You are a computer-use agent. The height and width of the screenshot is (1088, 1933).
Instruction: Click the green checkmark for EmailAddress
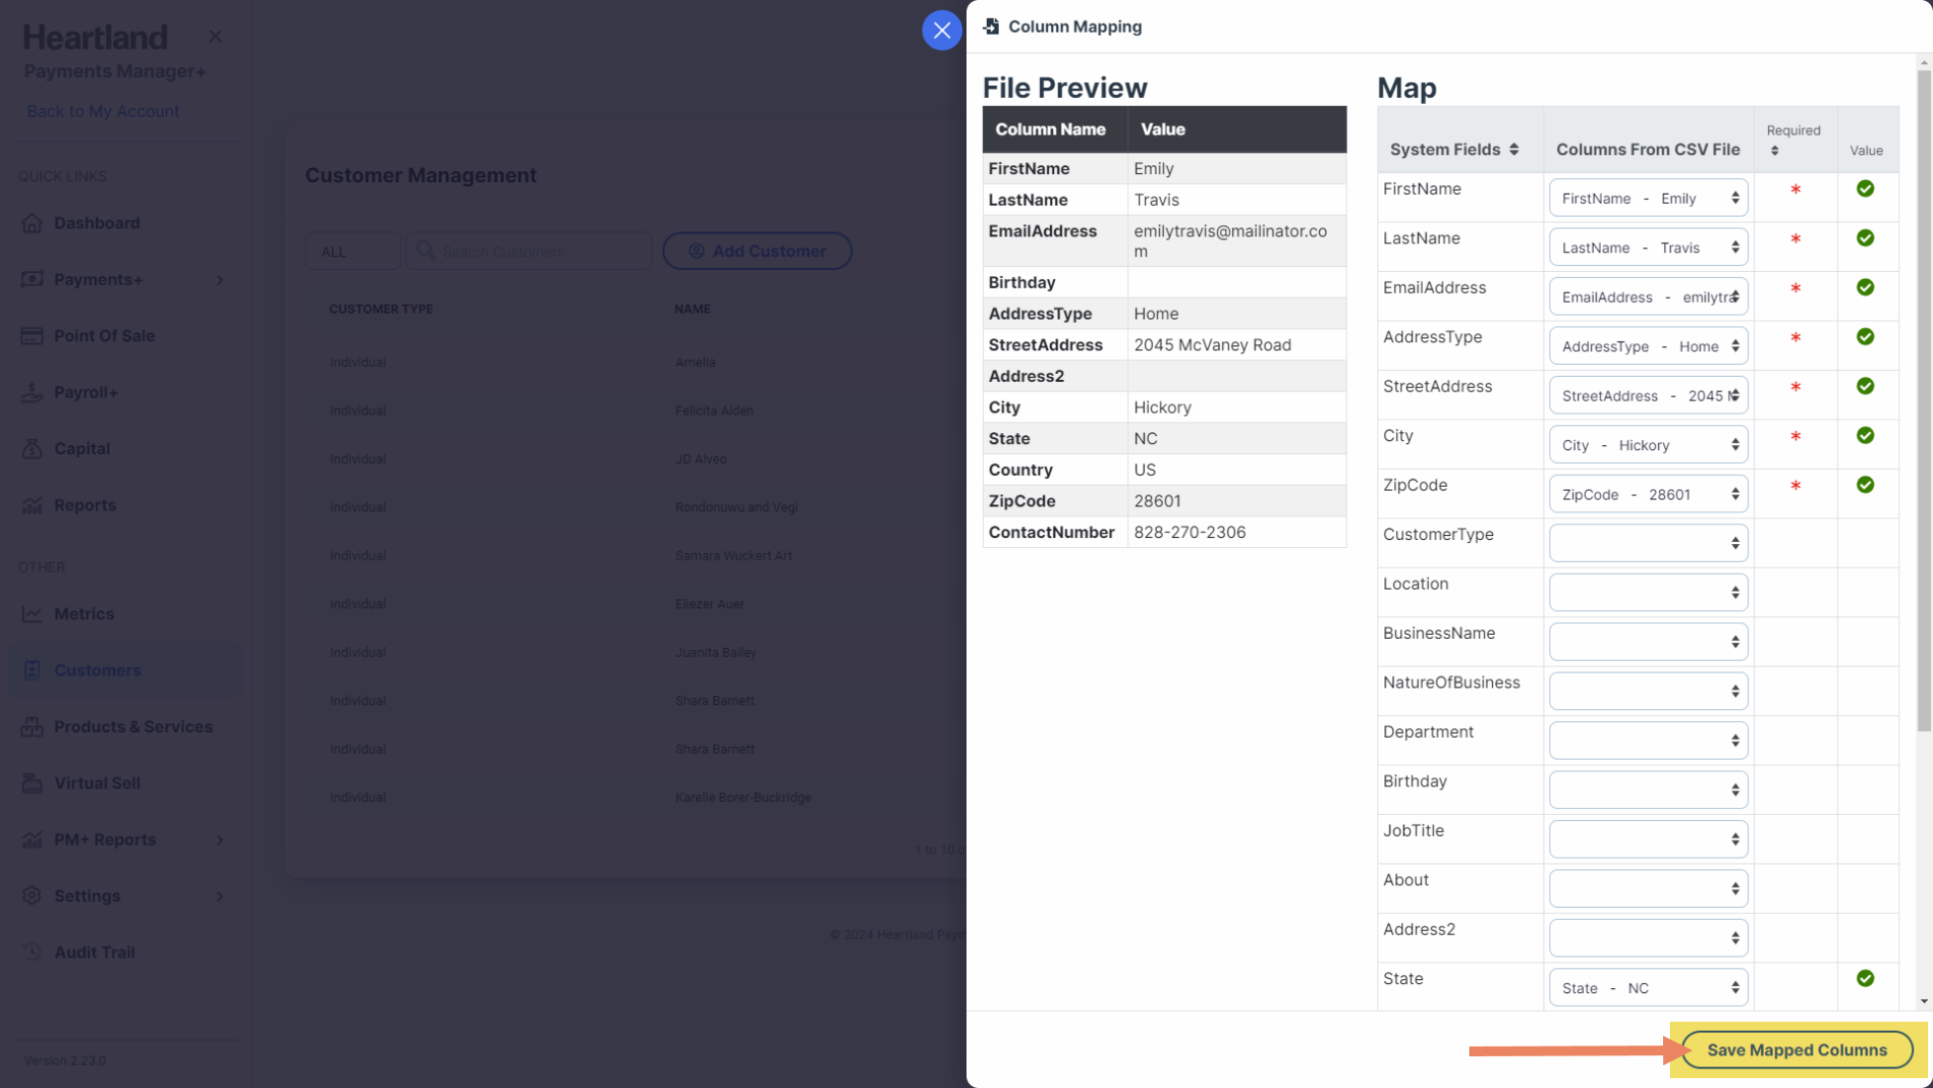[1865, 288]
